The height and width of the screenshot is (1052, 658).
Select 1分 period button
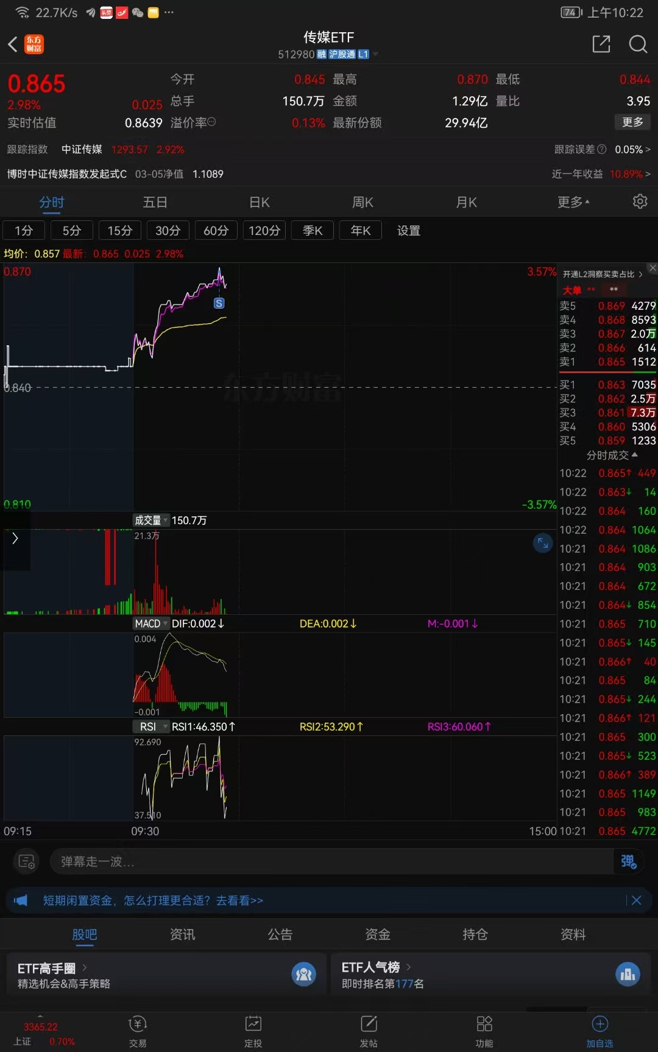pyautogui.click(x=24, y=231)
